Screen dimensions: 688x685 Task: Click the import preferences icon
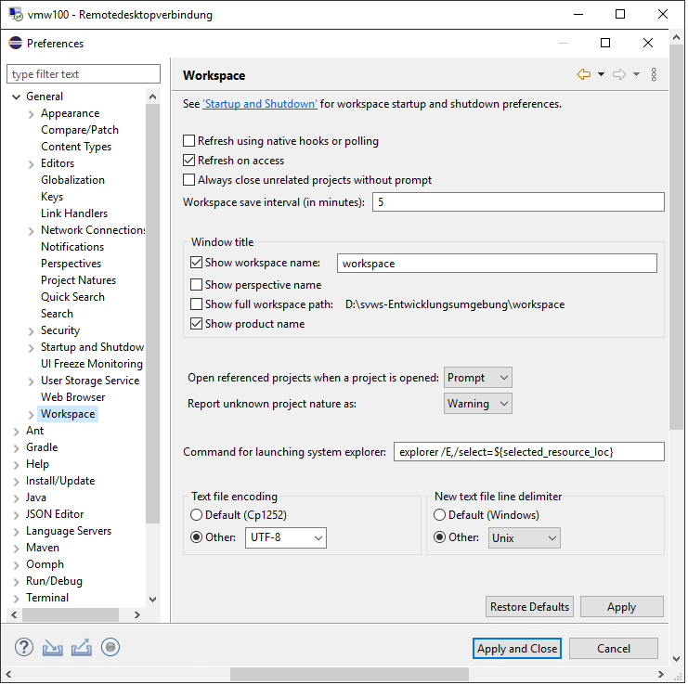click(52, 648)
